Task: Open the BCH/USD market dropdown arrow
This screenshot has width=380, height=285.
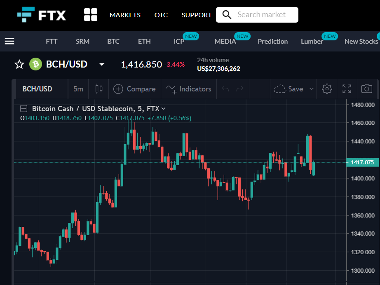Action: click(x=102, y=64)
